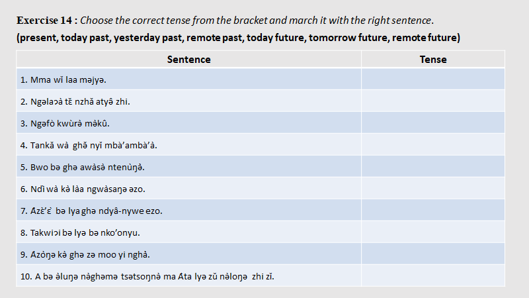Click sentence 2 starting with 'Ngəlaɔ̀ tɛ̌'
Image resolution: width=529 pixels, height=298 pixels.
(75, 101)
